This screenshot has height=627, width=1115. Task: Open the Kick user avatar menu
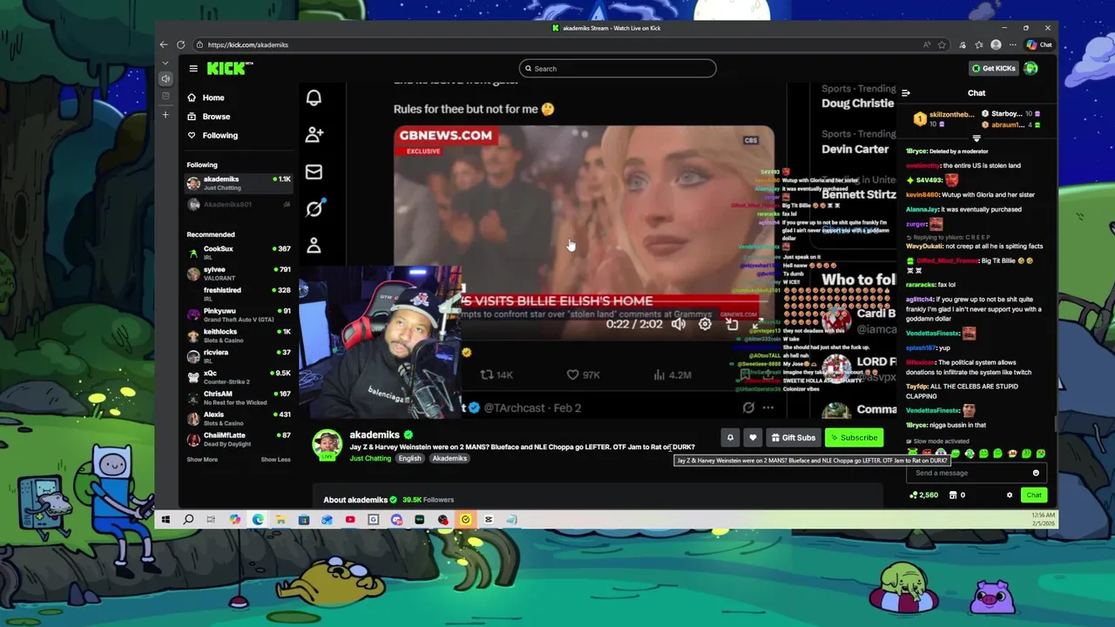click(1031, 68)
